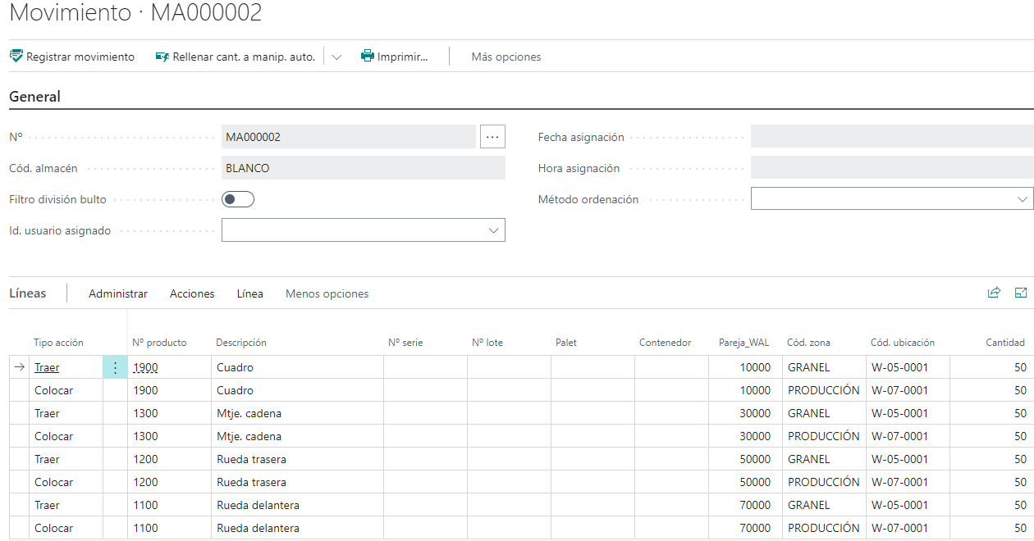Click the printer icon for Imprimir
The width and height of the screenshot is (1034, 541).
pyautogui.click(x=368, y=57)
